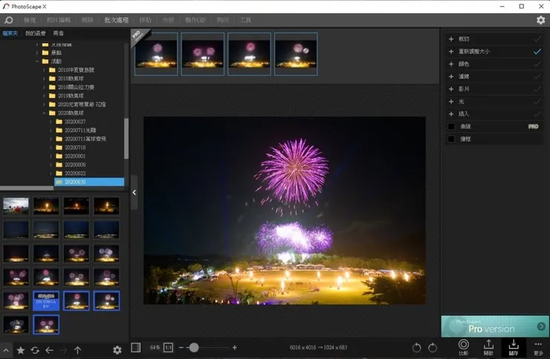Viewport: 550px width, 359px height.
Task: Expand the Color (顏色) section plus sign
Action: 451,64
